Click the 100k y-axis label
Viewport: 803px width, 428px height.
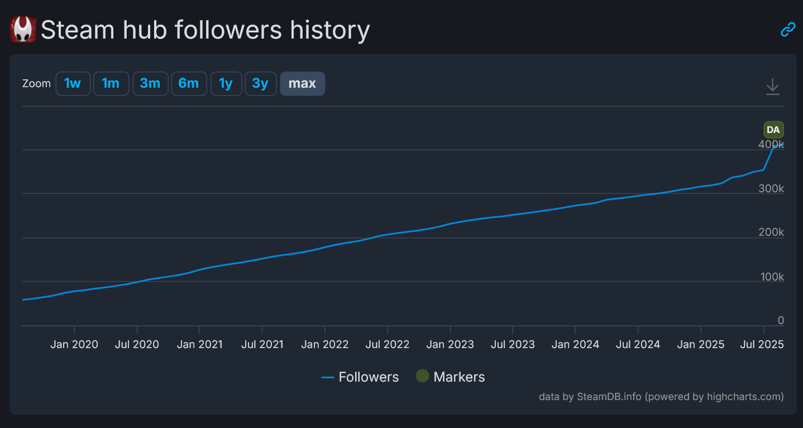(771, 277)
